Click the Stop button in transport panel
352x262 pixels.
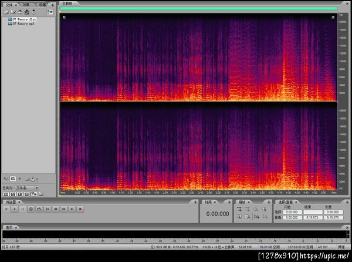click(6, 209)
